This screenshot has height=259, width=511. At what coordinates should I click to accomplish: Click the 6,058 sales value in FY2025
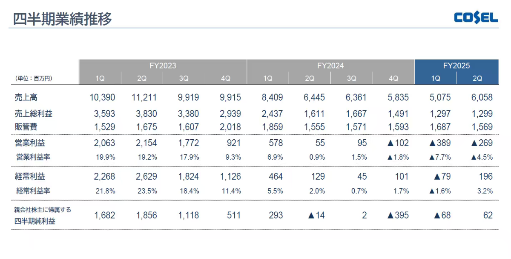[x=482, y=98]
